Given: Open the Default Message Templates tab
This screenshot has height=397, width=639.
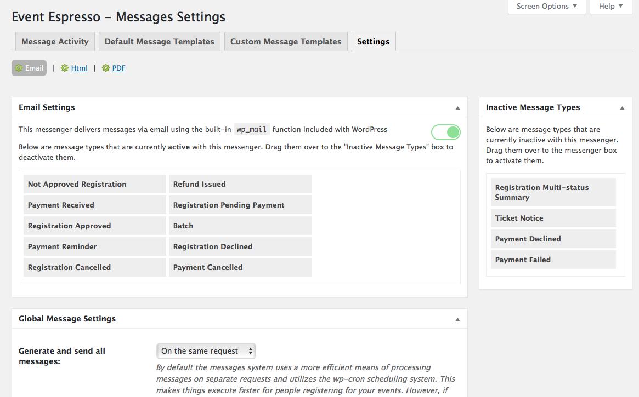Looking at the screenshot, I should (160, 42).
